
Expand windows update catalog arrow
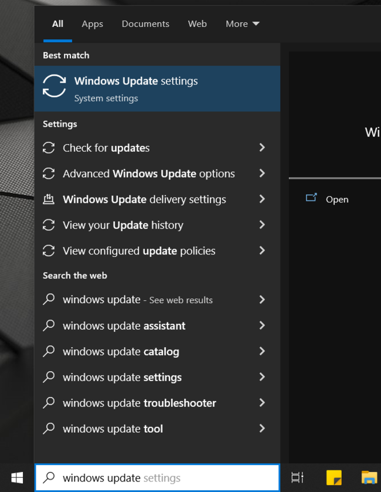coord(262,351)
